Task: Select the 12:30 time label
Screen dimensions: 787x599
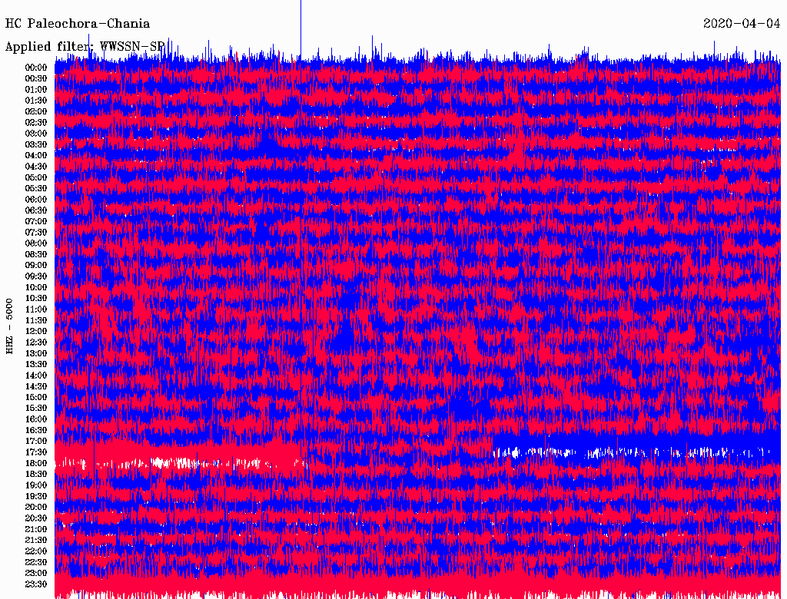Action: coord(36,343)
